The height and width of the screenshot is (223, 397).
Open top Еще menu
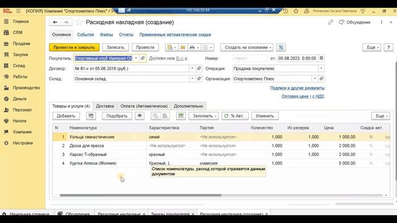[x=372, y=47]
